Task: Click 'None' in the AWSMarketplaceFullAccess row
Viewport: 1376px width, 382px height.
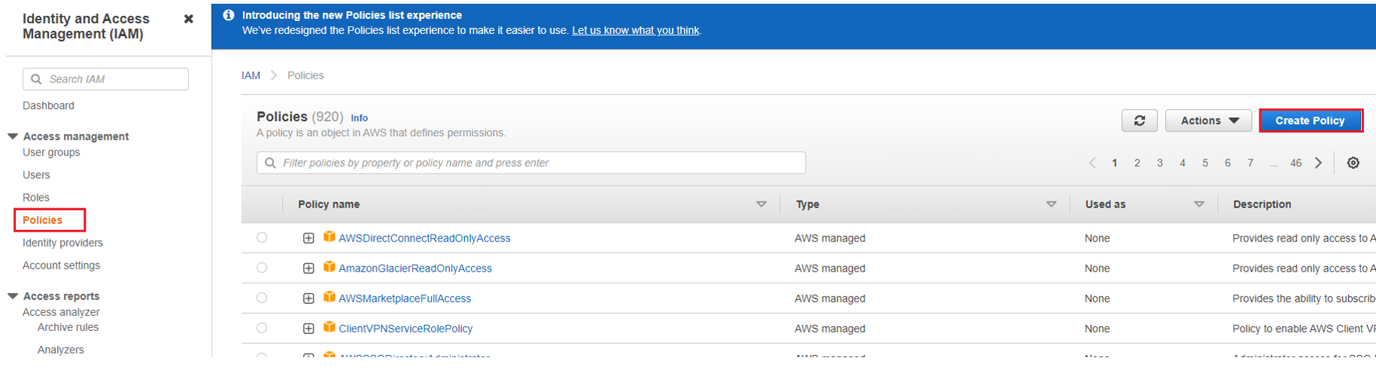Action: [1097, 299]
